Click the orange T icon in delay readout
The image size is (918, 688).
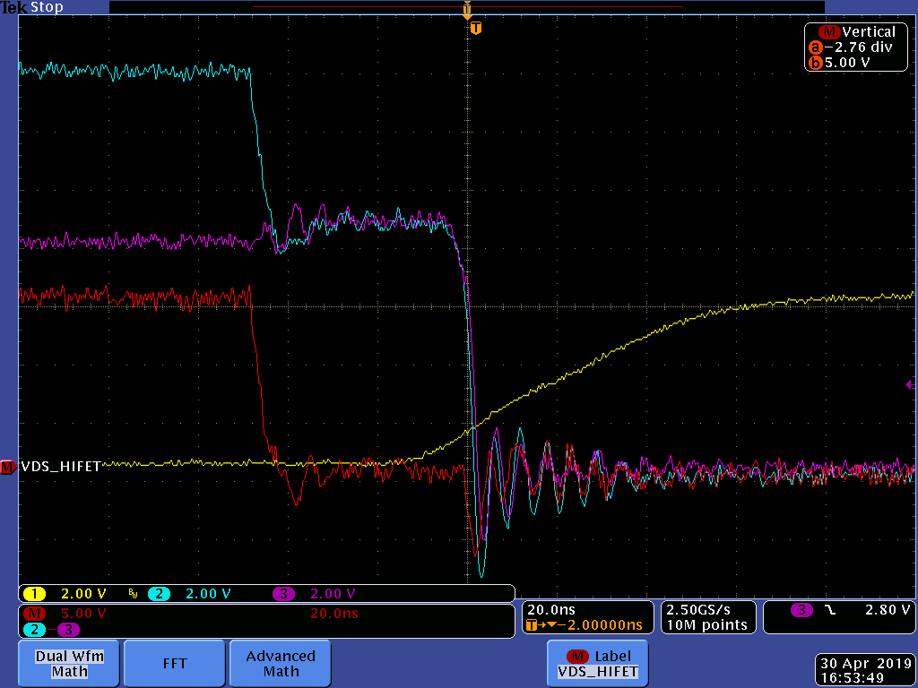click(532, 625)
